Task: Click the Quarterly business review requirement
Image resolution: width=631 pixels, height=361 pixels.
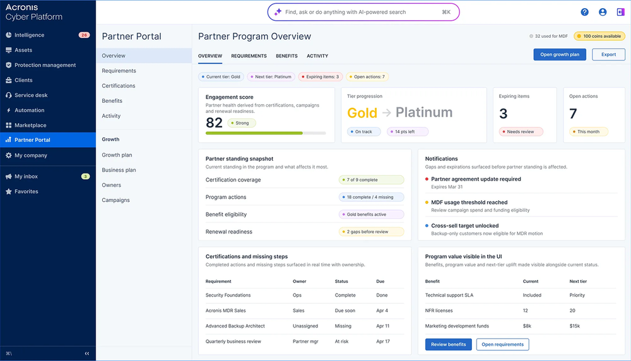Action: 233,341
